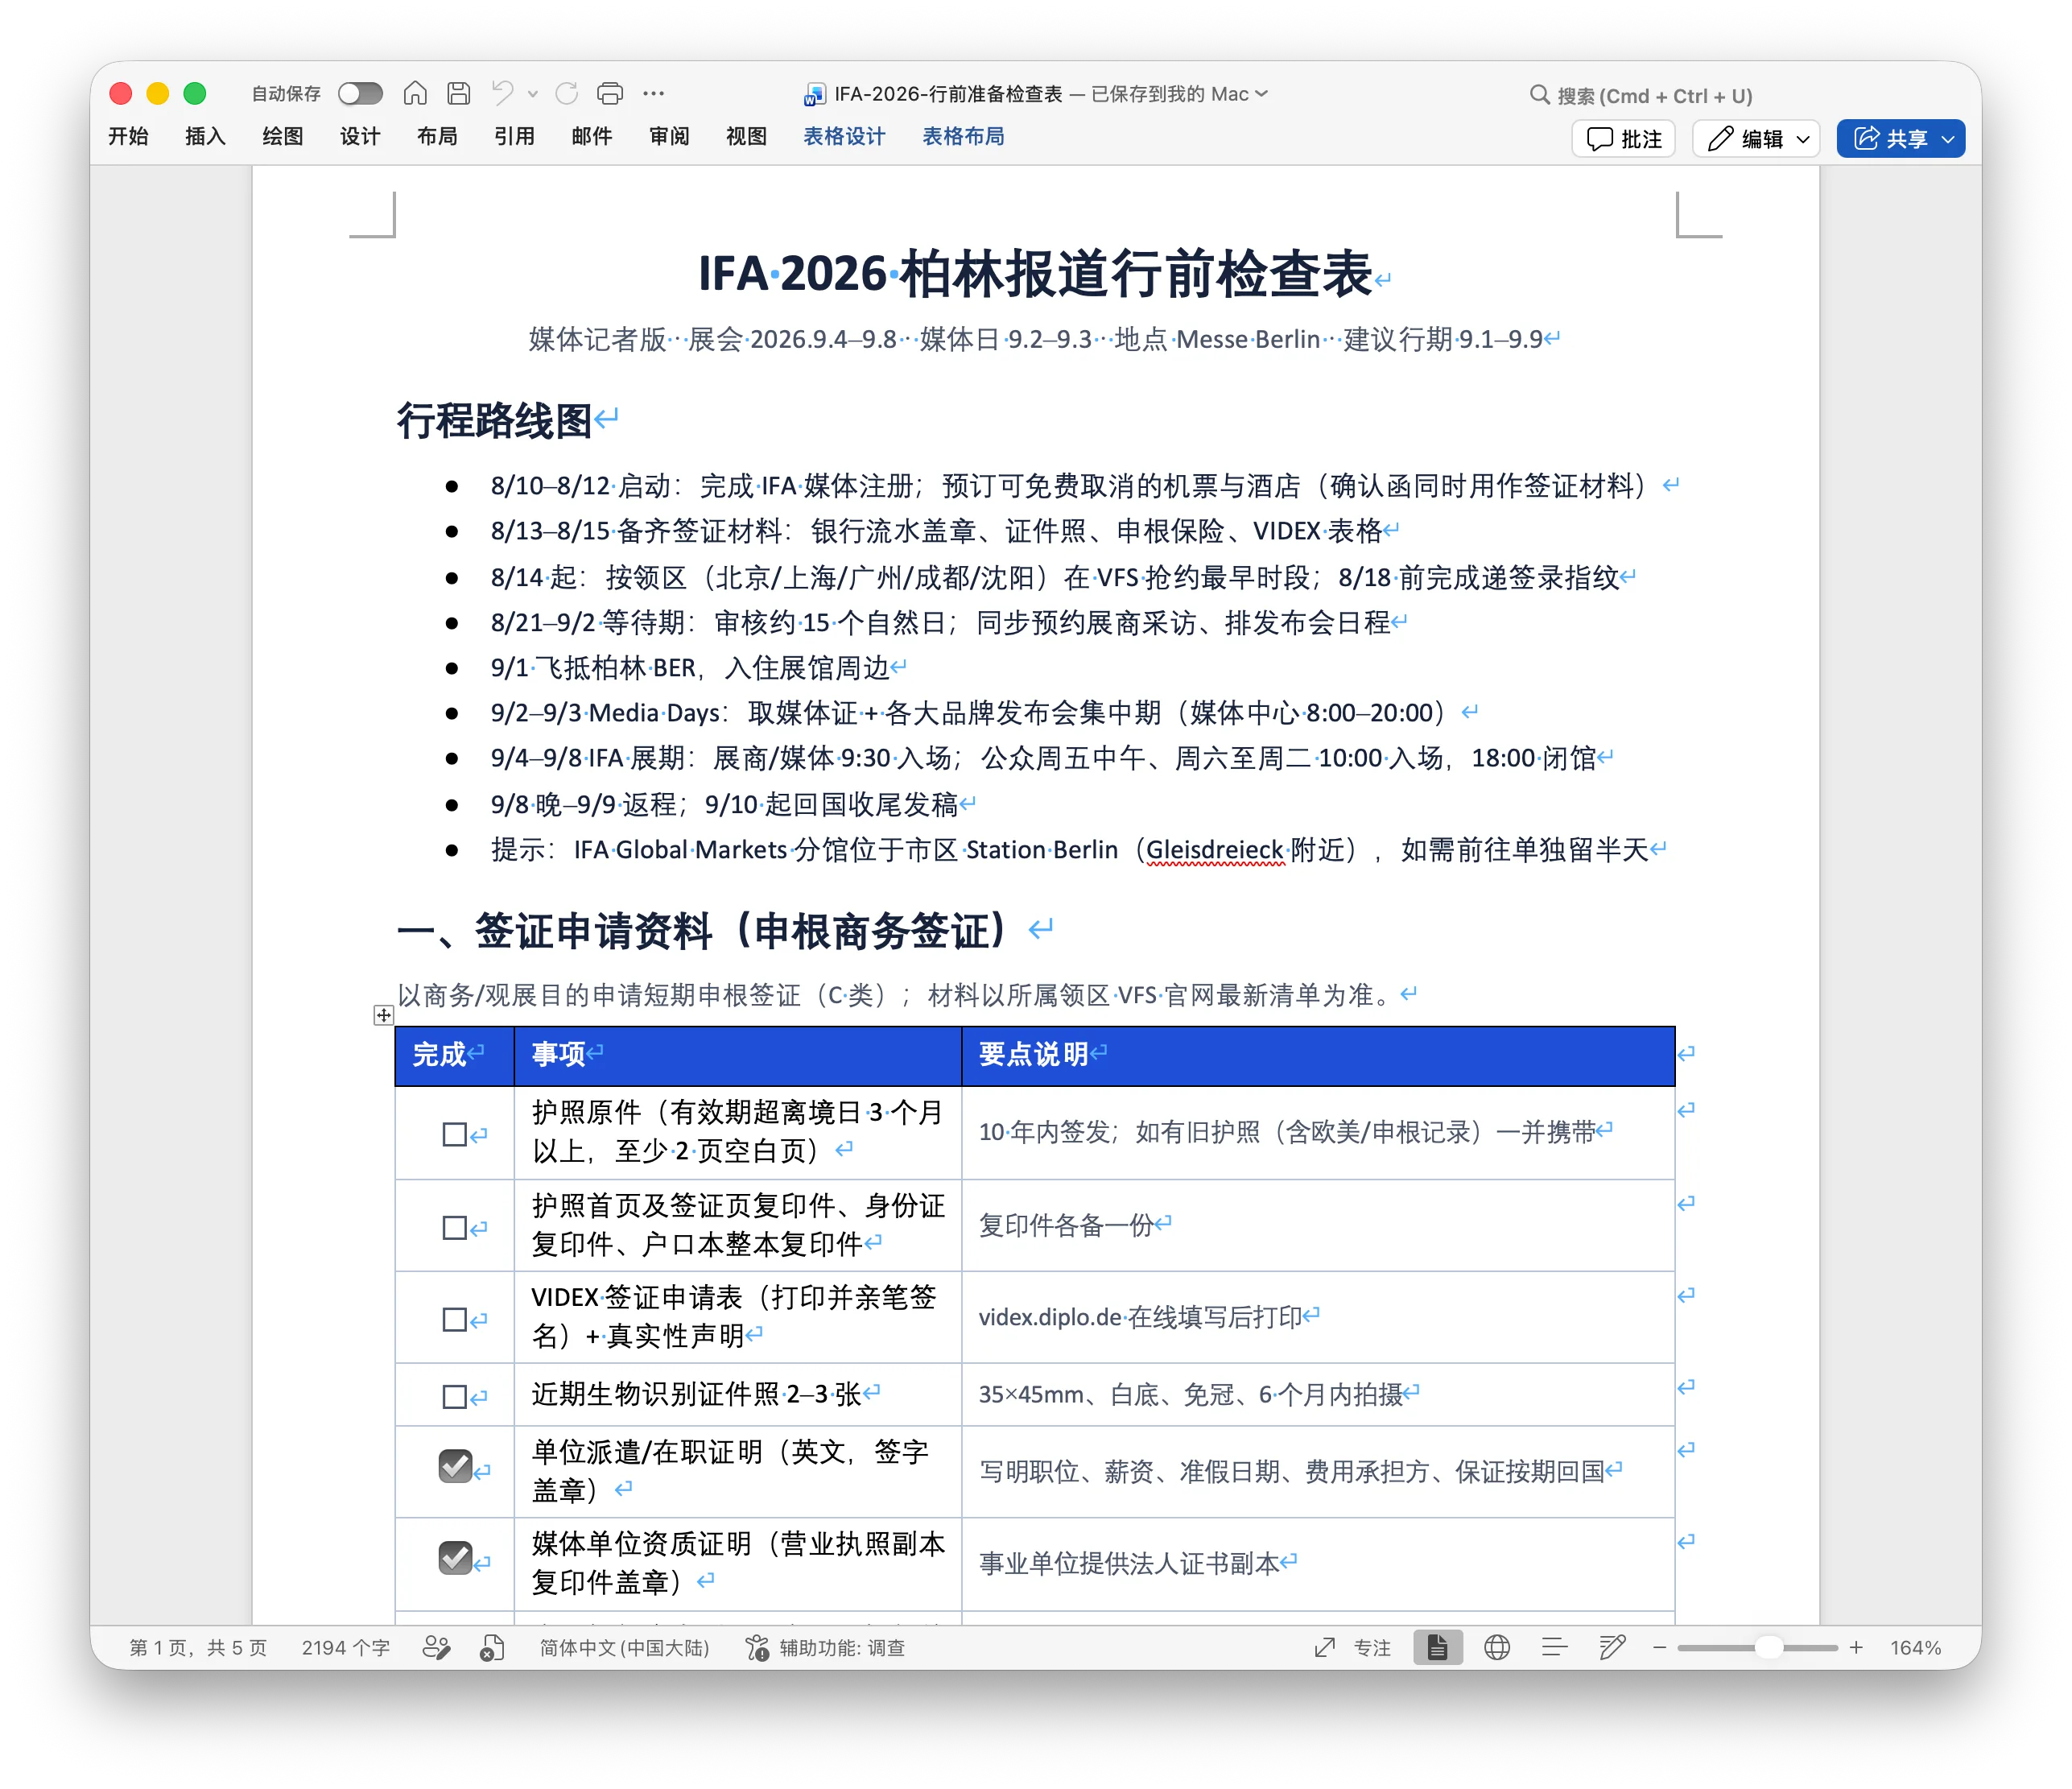Viewport: 2072px width, 1789px height.
Task: Click cell text videx.diplo.de 在线填写后打印
Action: (x=1140, y=1317)
